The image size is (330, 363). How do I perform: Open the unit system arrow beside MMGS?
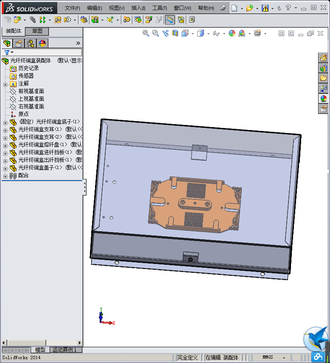pos(284,357)
